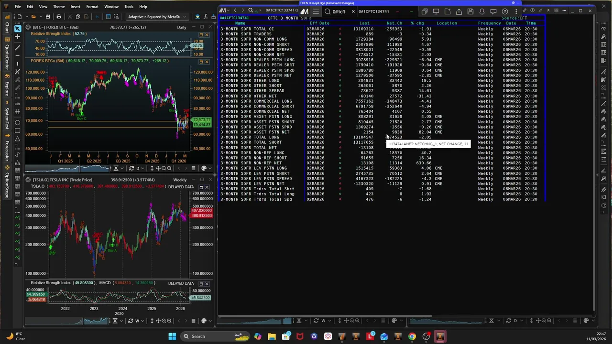Expand the color palette dropdown on BTC chart
This screenshot has width=612, height=344.
(210, 168)
